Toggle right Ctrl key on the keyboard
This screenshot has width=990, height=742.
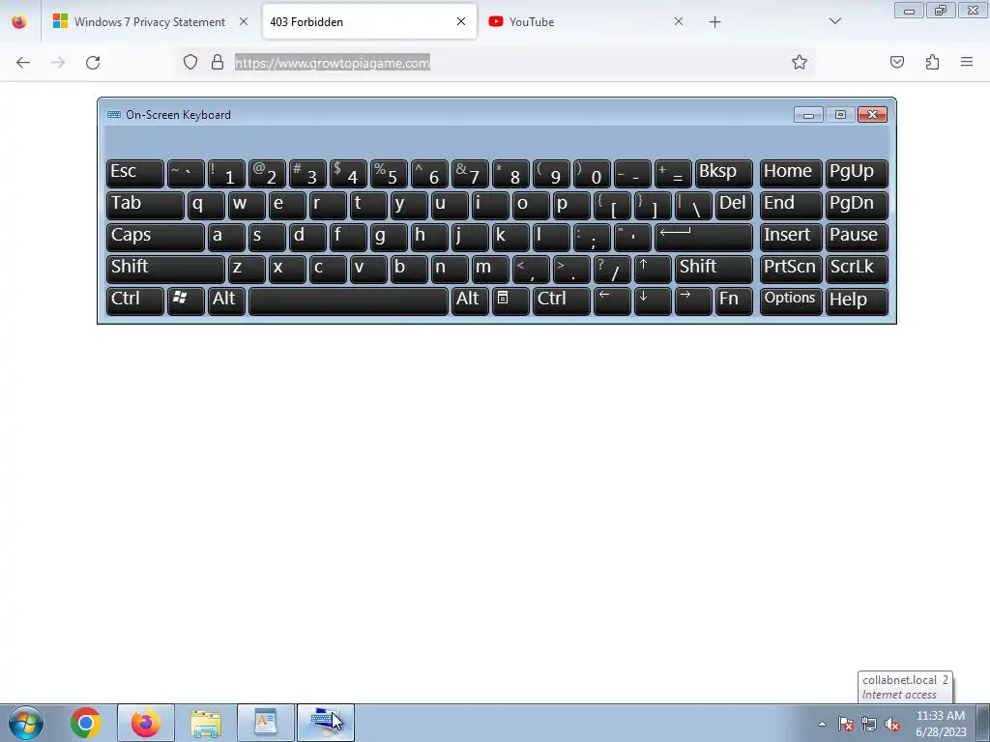coord(562,301)
